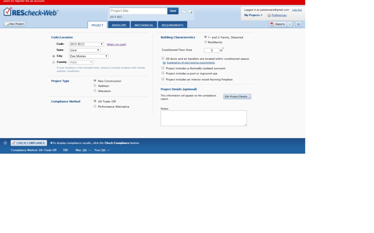374x233 pixels.
Task: Click the duct testing explanation info icon
Action: 164,63
